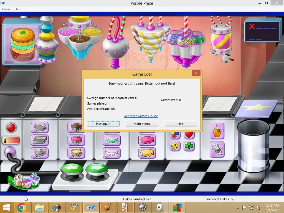
Task: Add the colored gumdrops decoration
Action: tap(175, 135)
